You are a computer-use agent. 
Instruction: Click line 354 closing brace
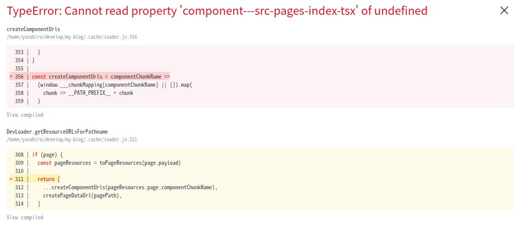(x=34, y=60)
